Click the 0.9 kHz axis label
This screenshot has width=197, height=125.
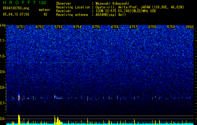(x=3, y=72)
